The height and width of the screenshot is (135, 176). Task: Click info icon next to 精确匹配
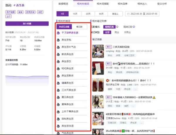(134, 27)
